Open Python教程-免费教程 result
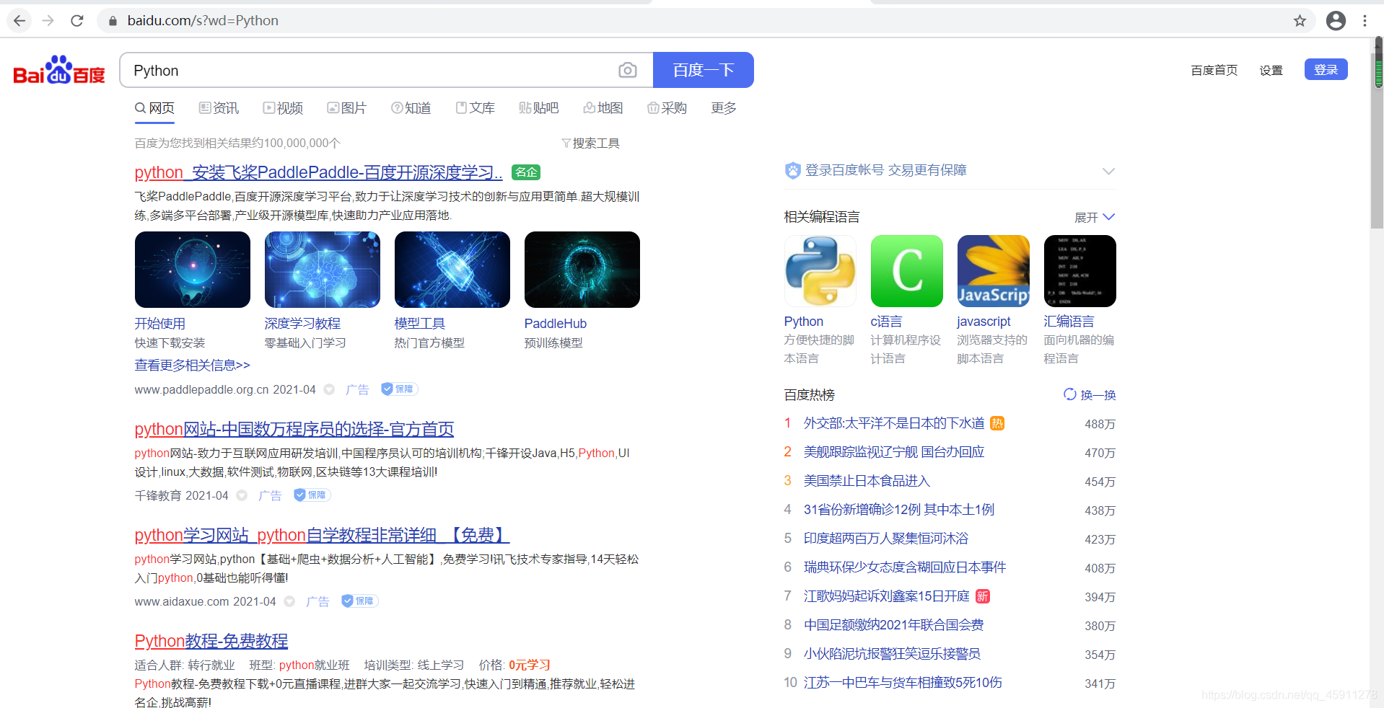Screen dimensions: 1384x708 tap(211, 641)
